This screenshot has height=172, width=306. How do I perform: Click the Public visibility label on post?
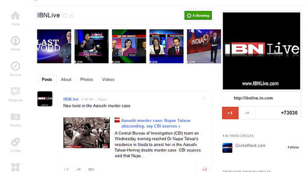(103, 100)
